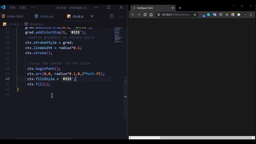Viewport: 256px width, 144px height.
Task: Click the ctx.lineWidth = radius*0.1; line
Action: coord(53,48)
